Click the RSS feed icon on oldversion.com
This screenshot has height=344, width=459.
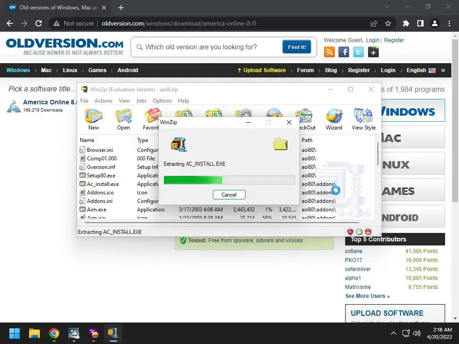click(329, 52)
